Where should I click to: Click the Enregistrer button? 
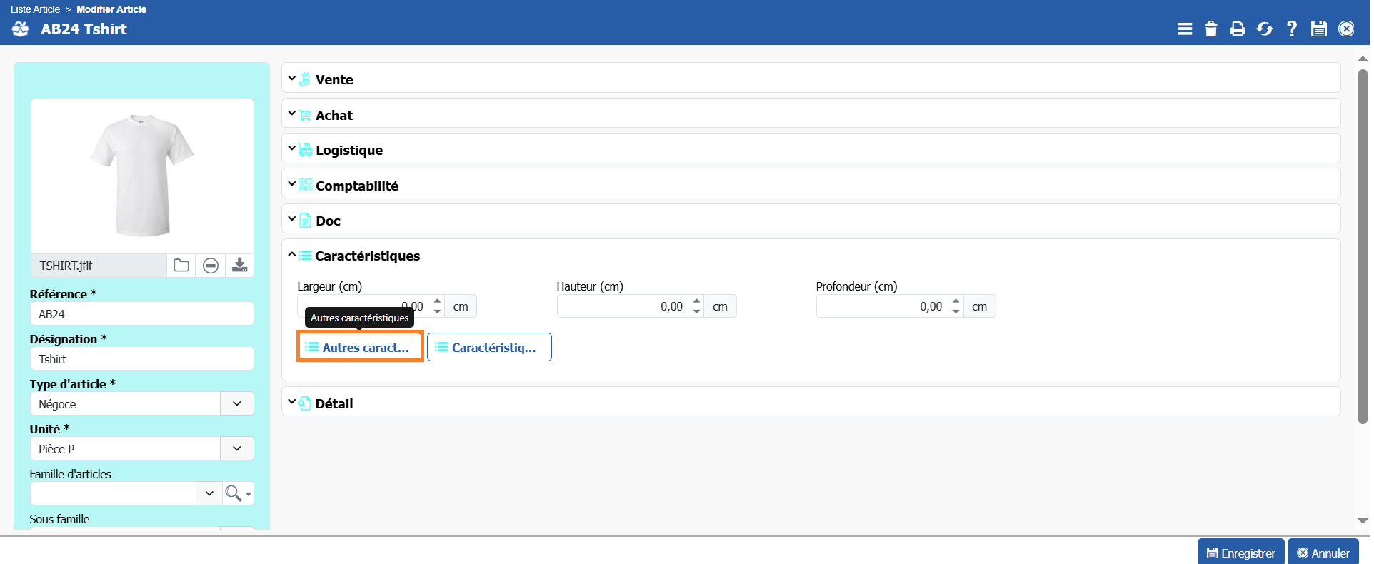coord(1240,553)
